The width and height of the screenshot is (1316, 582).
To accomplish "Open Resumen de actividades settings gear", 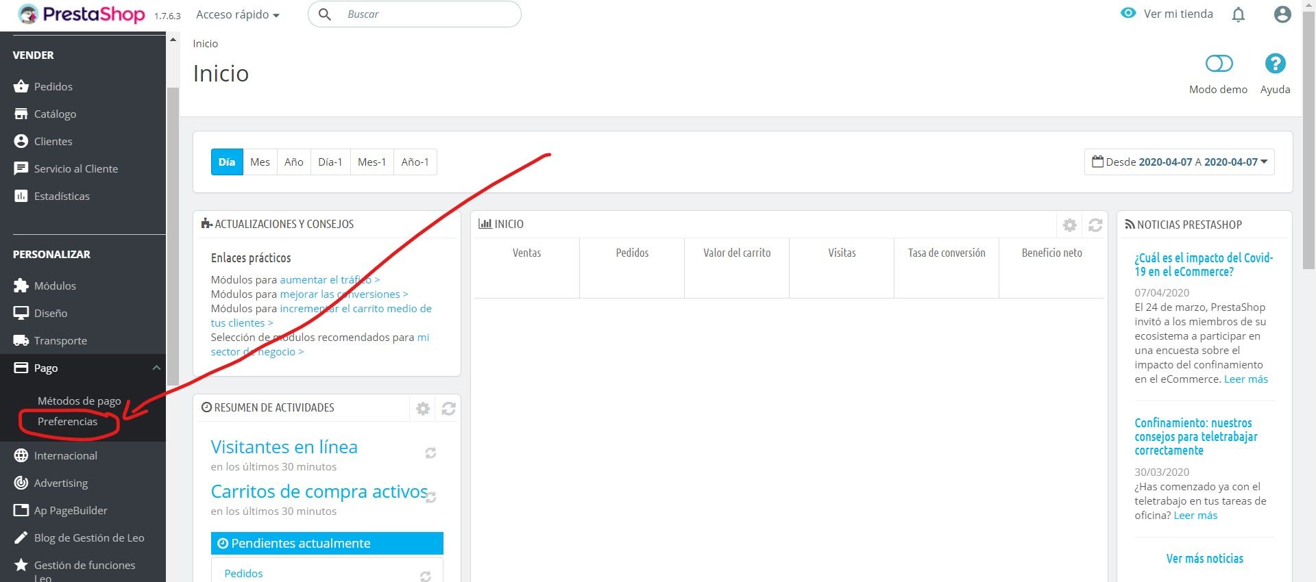I will pyautogui.click(x=423, y=409).
